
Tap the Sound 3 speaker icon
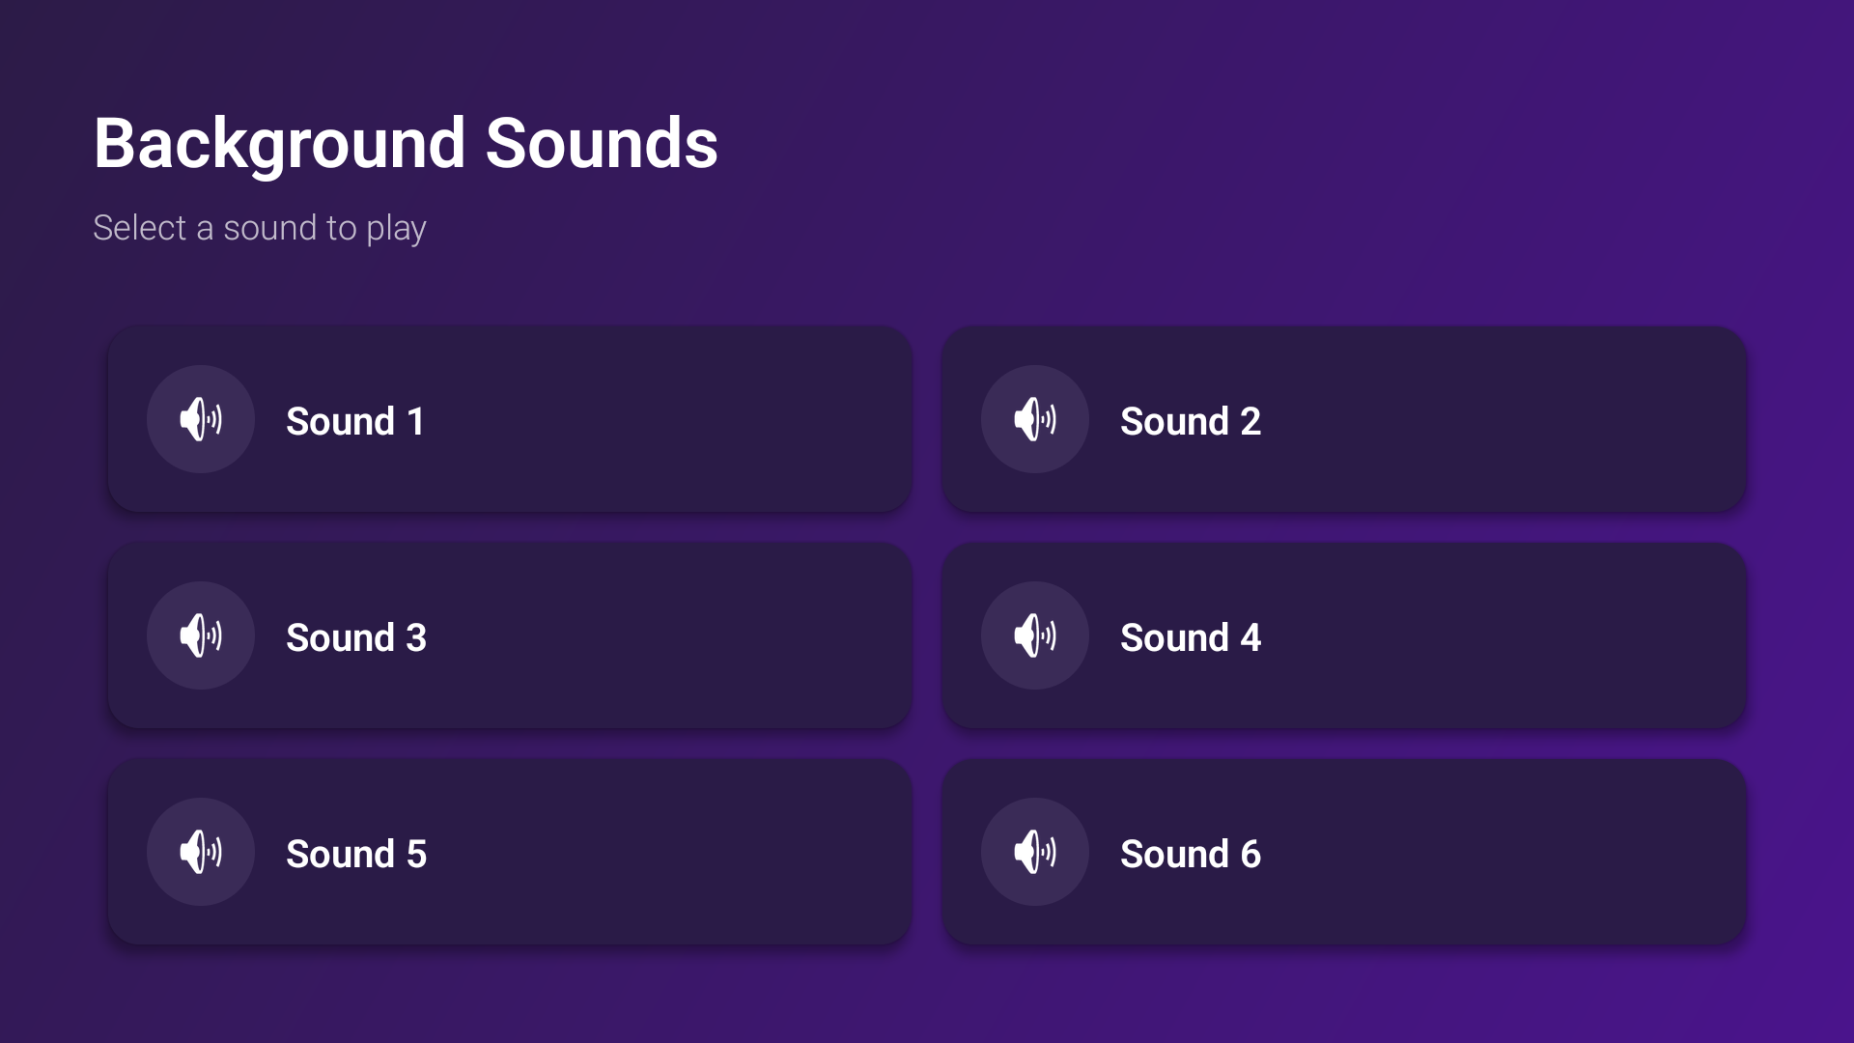(x=201, y=635)
